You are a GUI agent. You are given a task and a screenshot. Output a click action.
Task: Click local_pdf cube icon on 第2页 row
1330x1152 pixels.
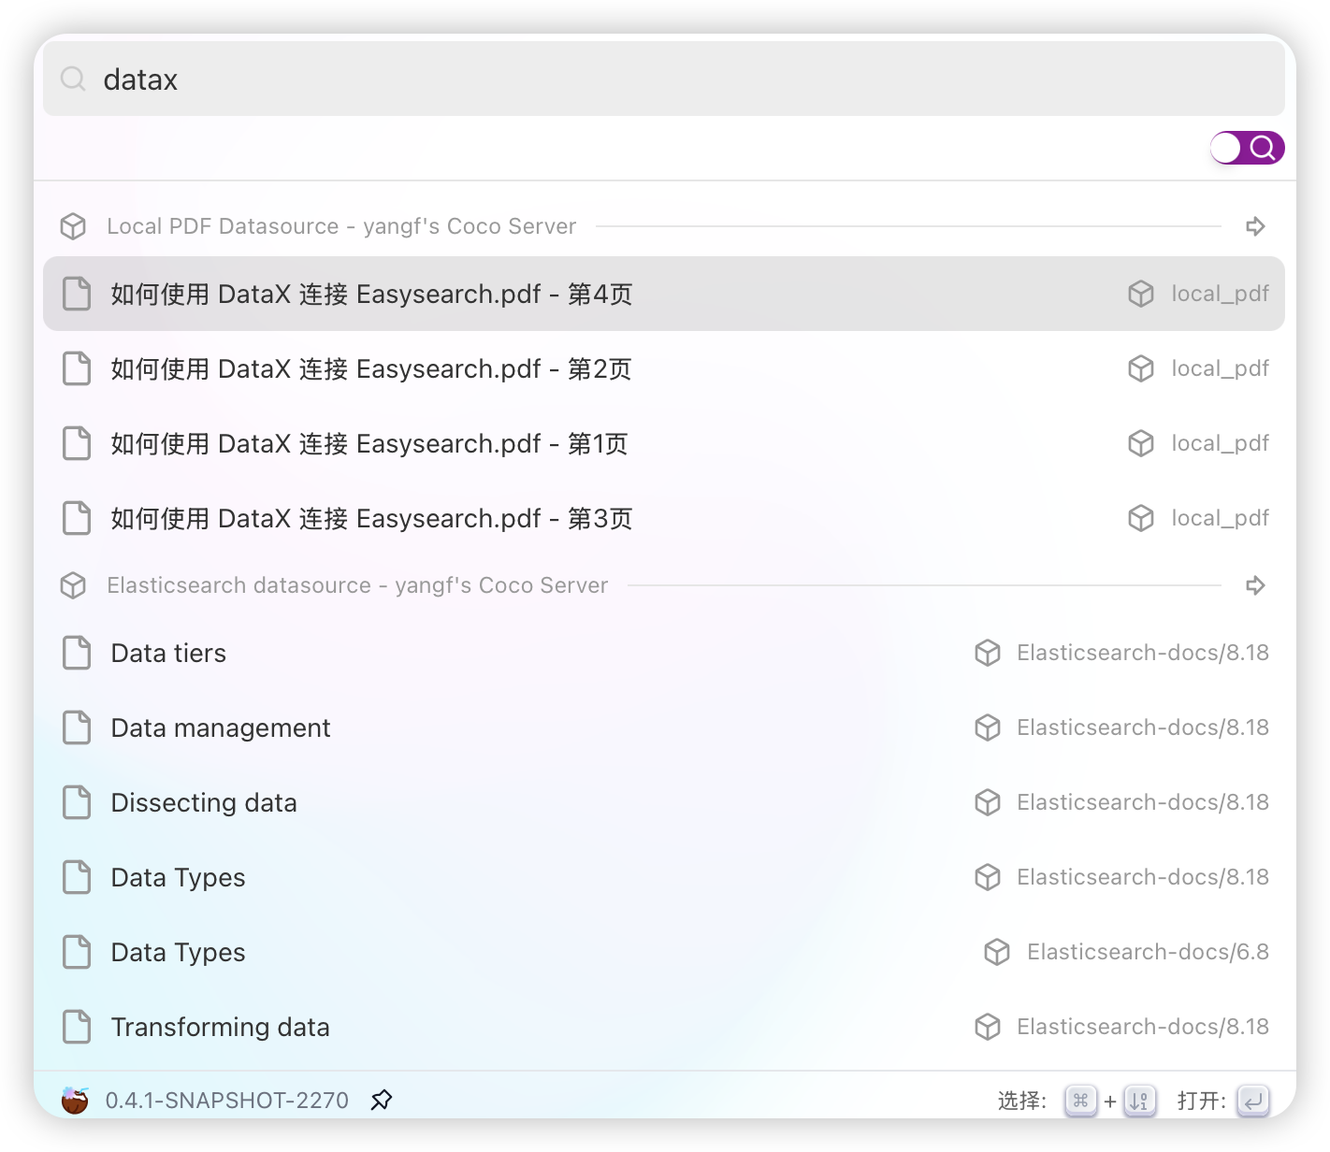1141,368
